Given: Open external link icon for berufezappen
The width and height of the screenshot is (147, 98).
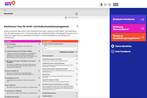Looking at the screenshot, I should click(39, 44).
